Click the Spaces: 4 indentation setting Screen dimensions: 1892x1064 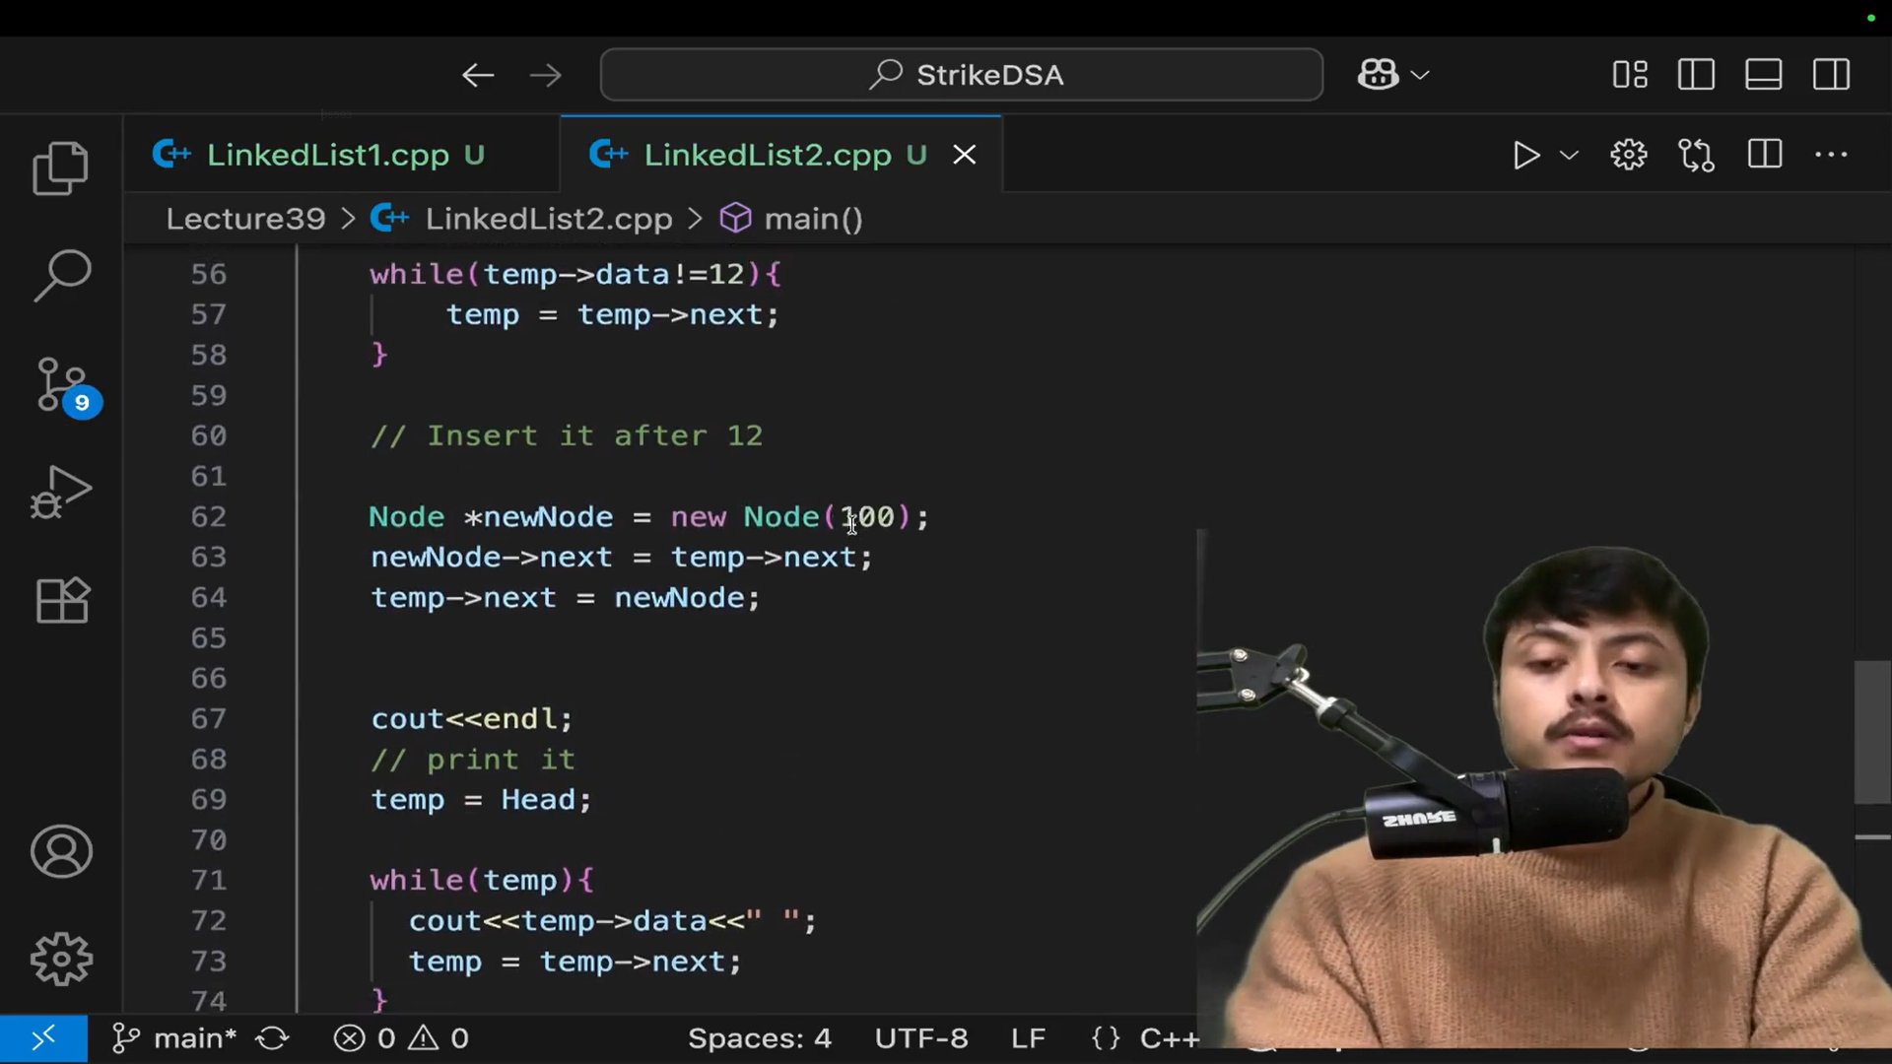[759, 1038]
